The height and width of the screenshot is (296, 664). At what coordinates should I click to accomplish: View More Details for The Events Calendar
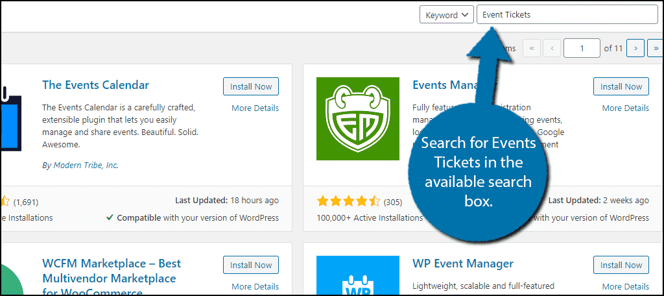[255, 108]
